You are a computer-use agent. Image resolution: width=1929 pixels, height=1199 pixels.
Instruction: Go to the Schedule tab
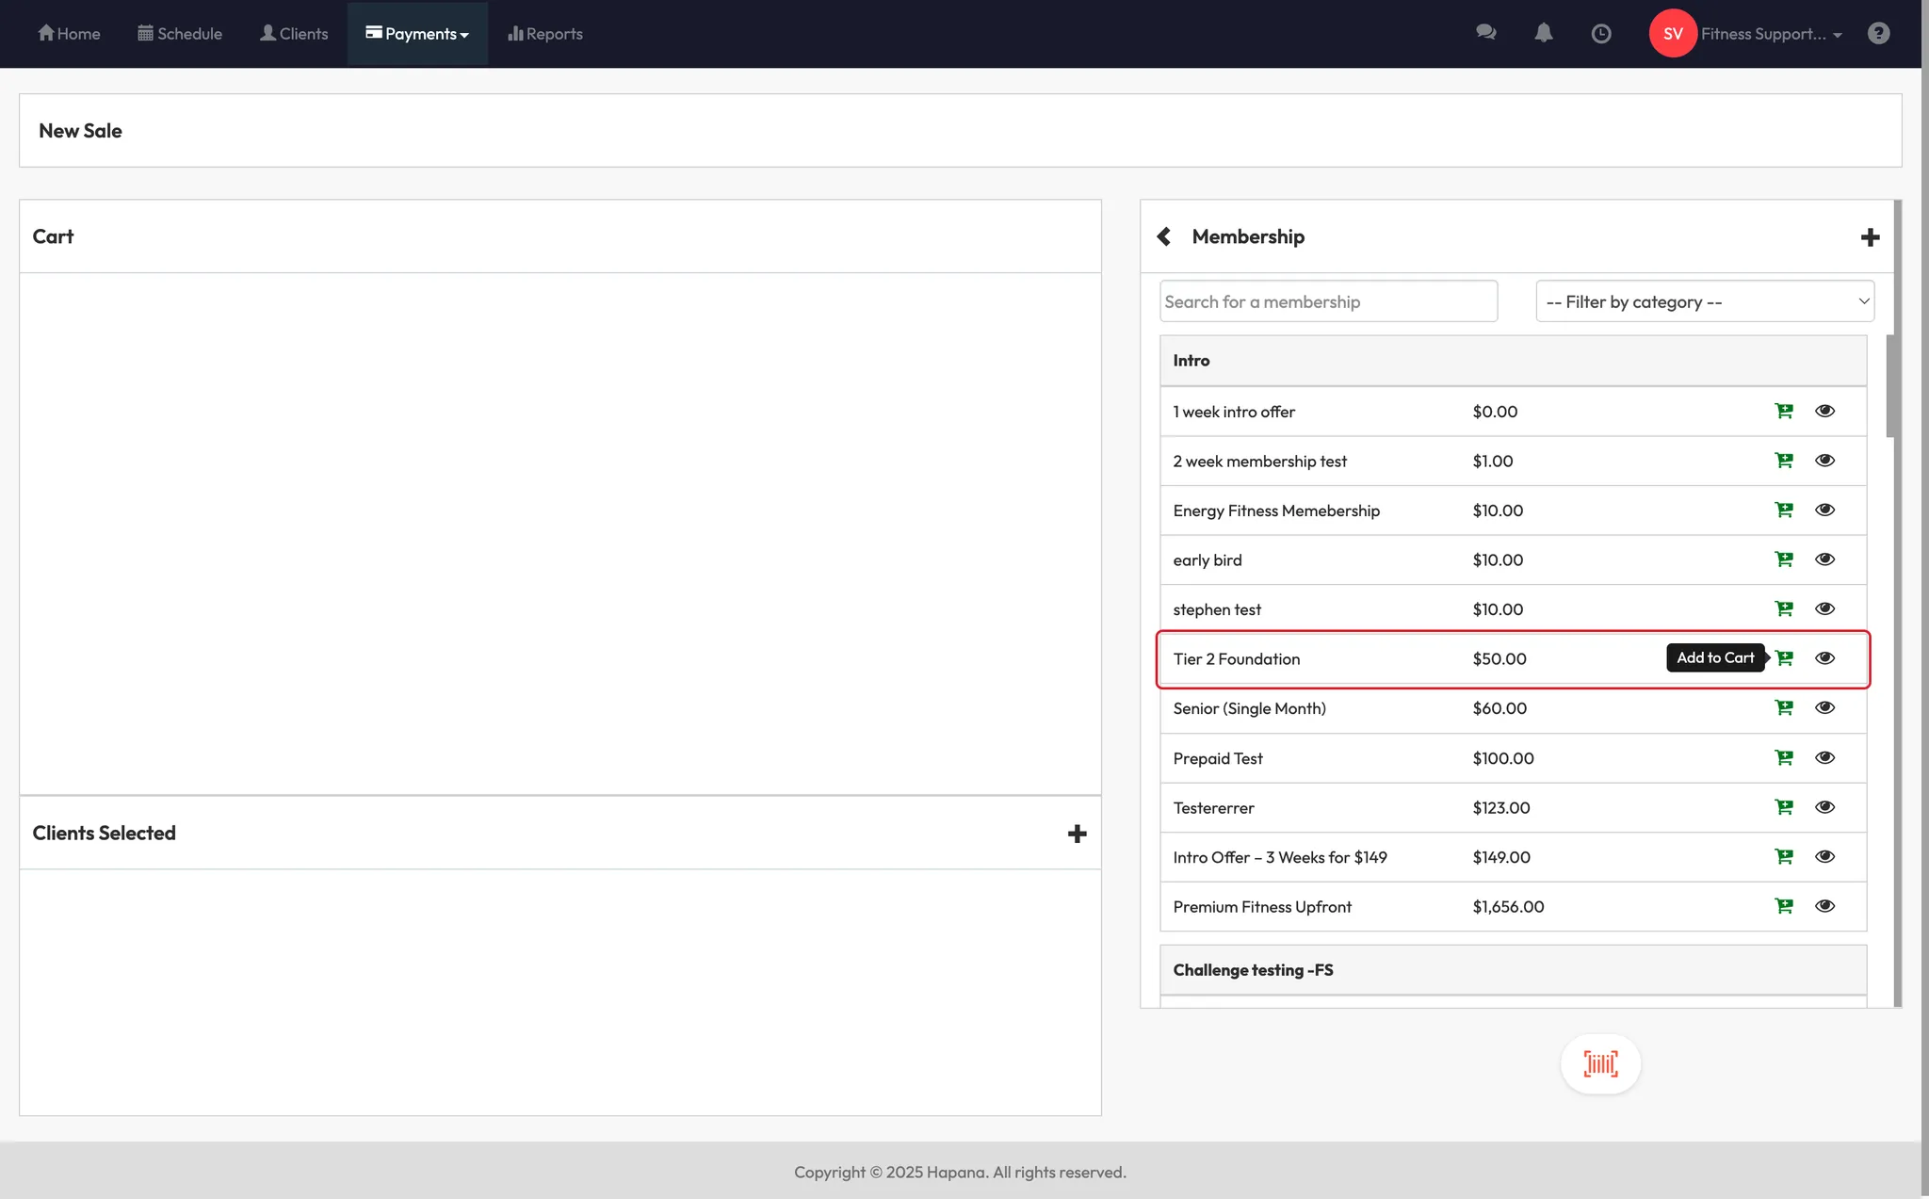[180, 34]
